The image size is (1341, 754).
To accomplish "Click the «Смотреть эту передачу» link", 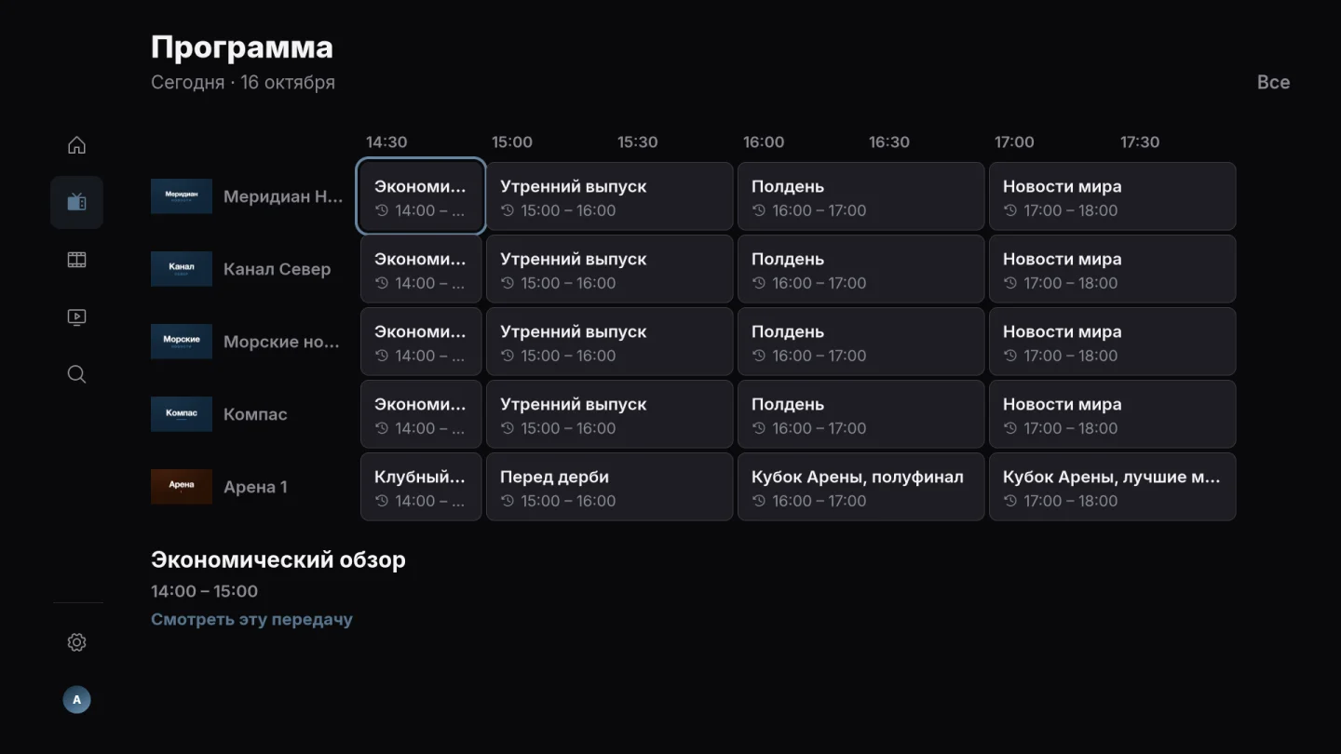I will (251, 619).
